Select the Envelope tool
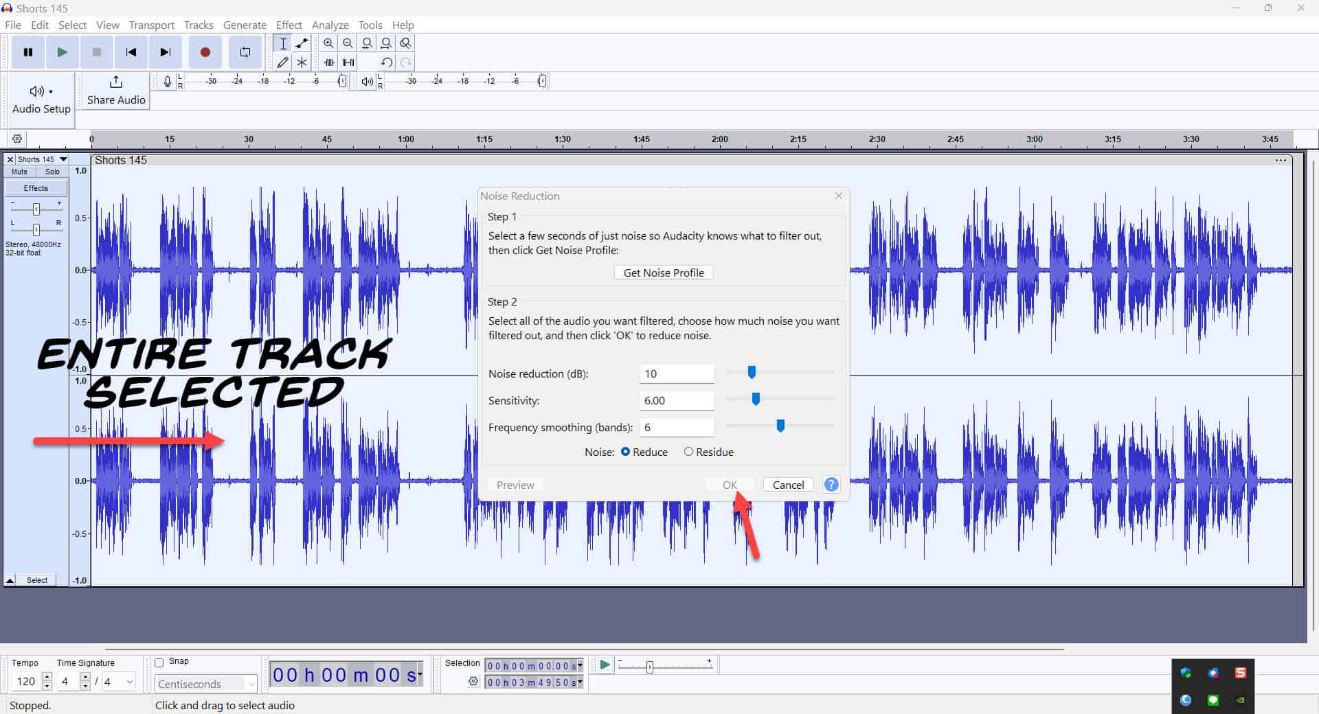The height and width of the screenshot is (714, 1319). (x=302, y=43)
